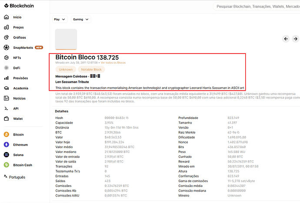Click the Bitcoin Bloco 138.725 heading
Screen dimensions: 300x203
click(x=87, y=57)
